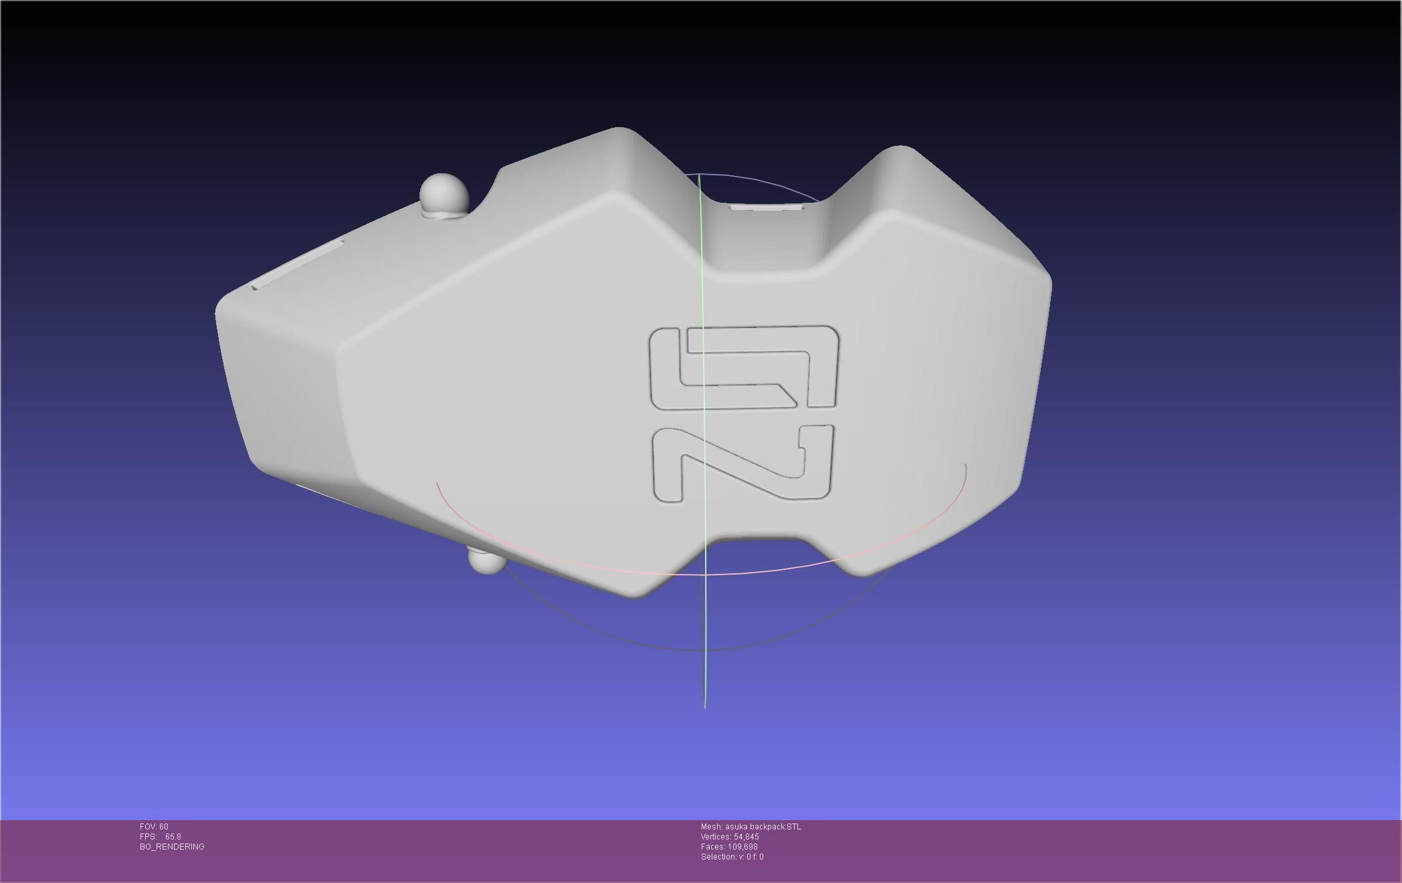Click the Vertices: 54,845 readout
Viewport: 1402px width, 883px height.
(730, 837)
